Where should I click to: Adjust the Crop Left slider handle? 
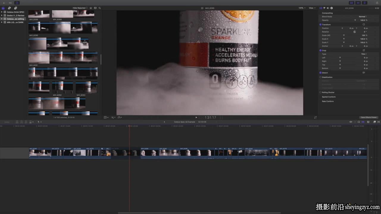tap(340, 58)
